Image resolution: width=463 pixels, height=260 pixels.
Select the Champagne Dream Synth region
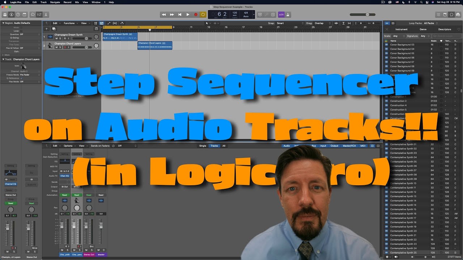point(120,36)
